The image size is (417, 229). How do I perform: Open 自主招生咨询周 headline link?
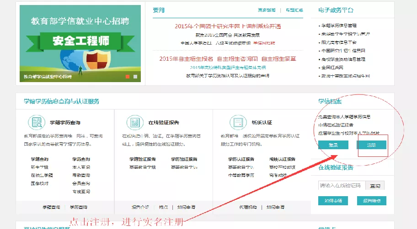(x=237, y=59)
